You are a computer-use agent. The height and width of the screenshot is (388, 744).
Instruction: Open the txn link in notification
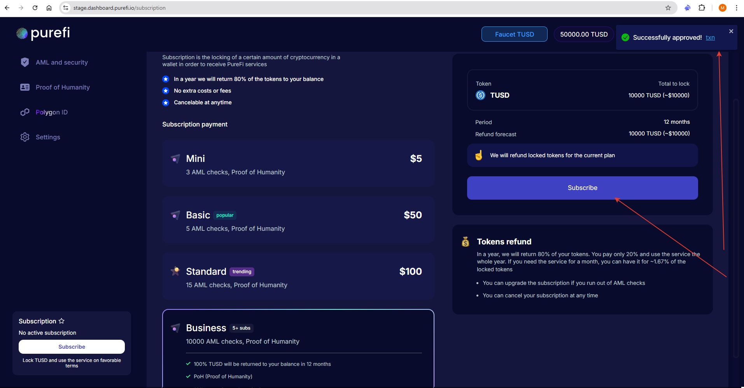click(x=710, y=37)
